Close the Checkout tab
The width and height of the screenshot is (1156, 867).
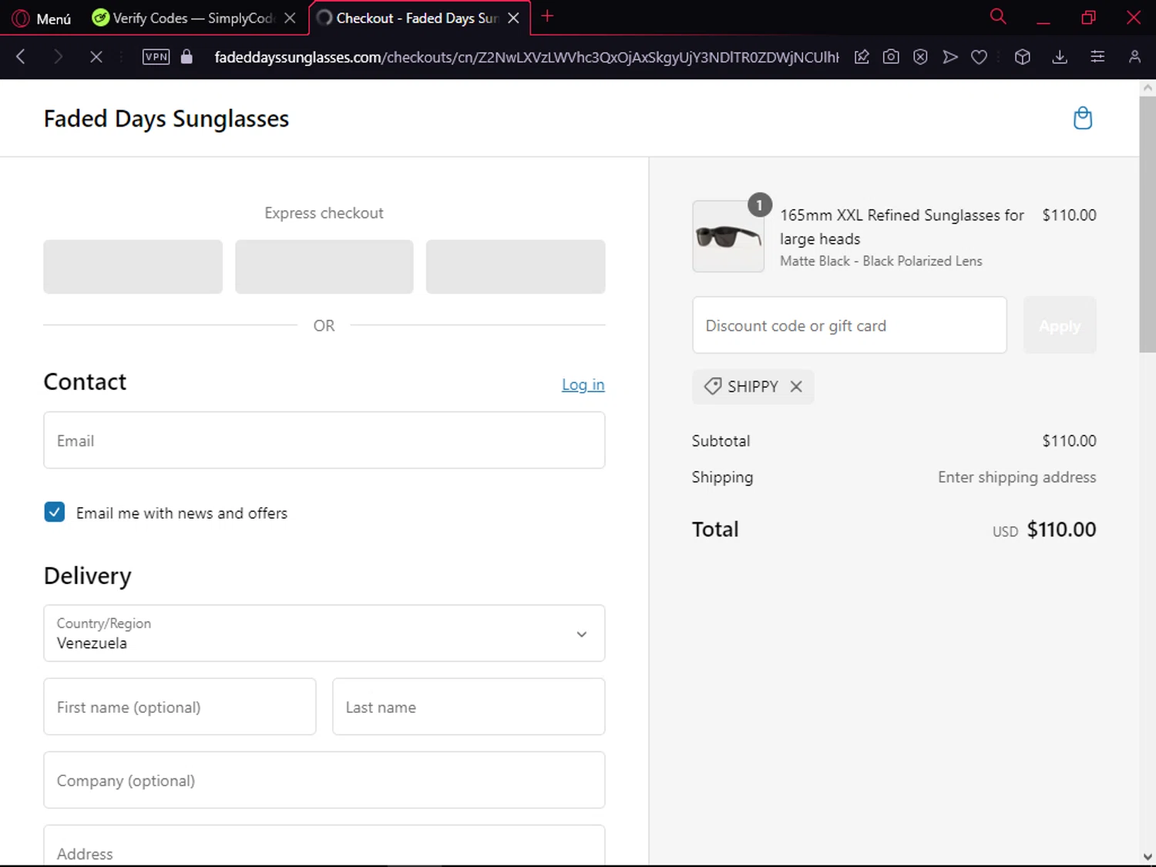[x=513, y=18]
